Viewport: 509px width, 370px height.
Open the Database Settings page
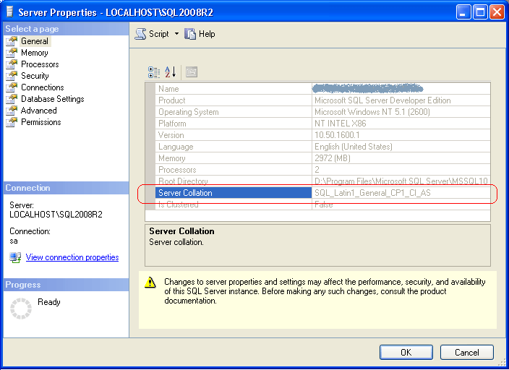click(53, 99)
